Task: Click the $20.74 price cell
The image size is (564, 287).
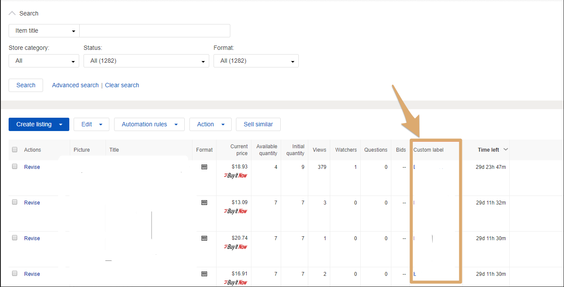Action: 239,238
